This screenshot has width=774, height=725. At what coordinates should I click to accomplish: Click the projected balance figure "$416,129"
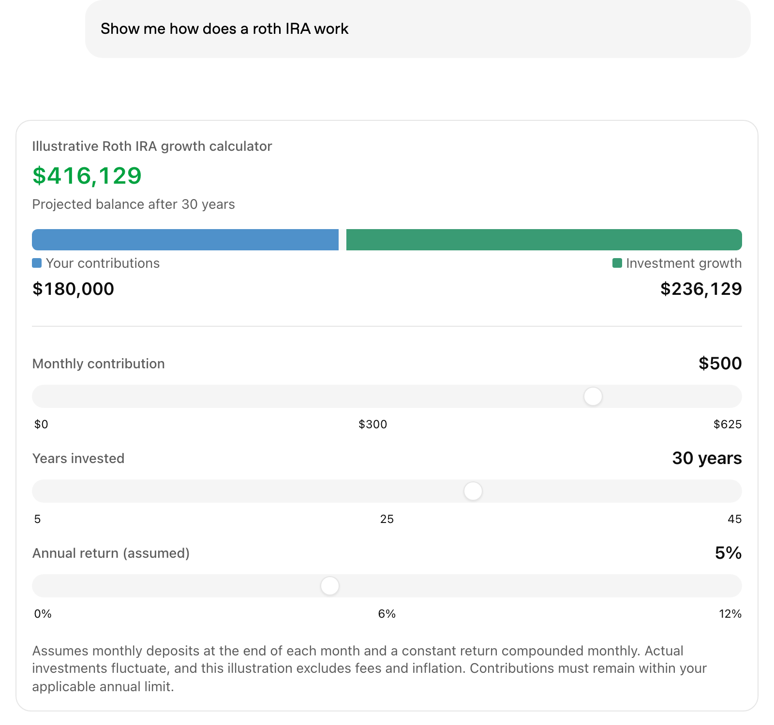(87, 175)
